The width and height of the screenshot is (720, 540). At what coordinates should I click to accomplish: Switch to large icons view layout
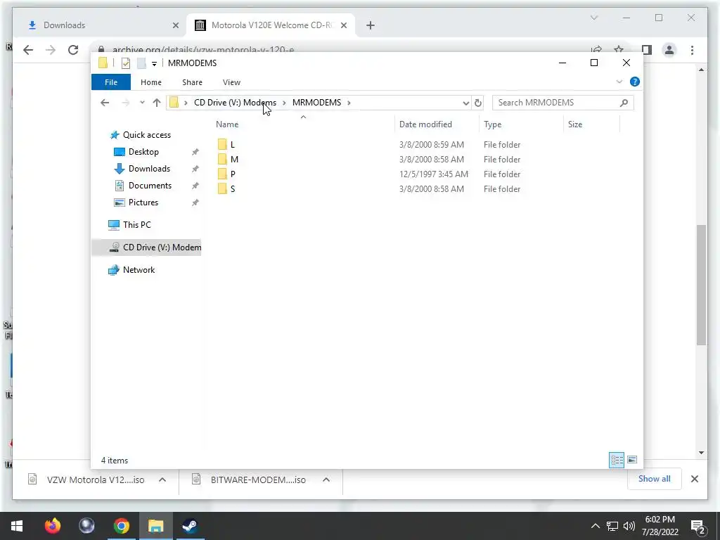[x=632, y=460]
